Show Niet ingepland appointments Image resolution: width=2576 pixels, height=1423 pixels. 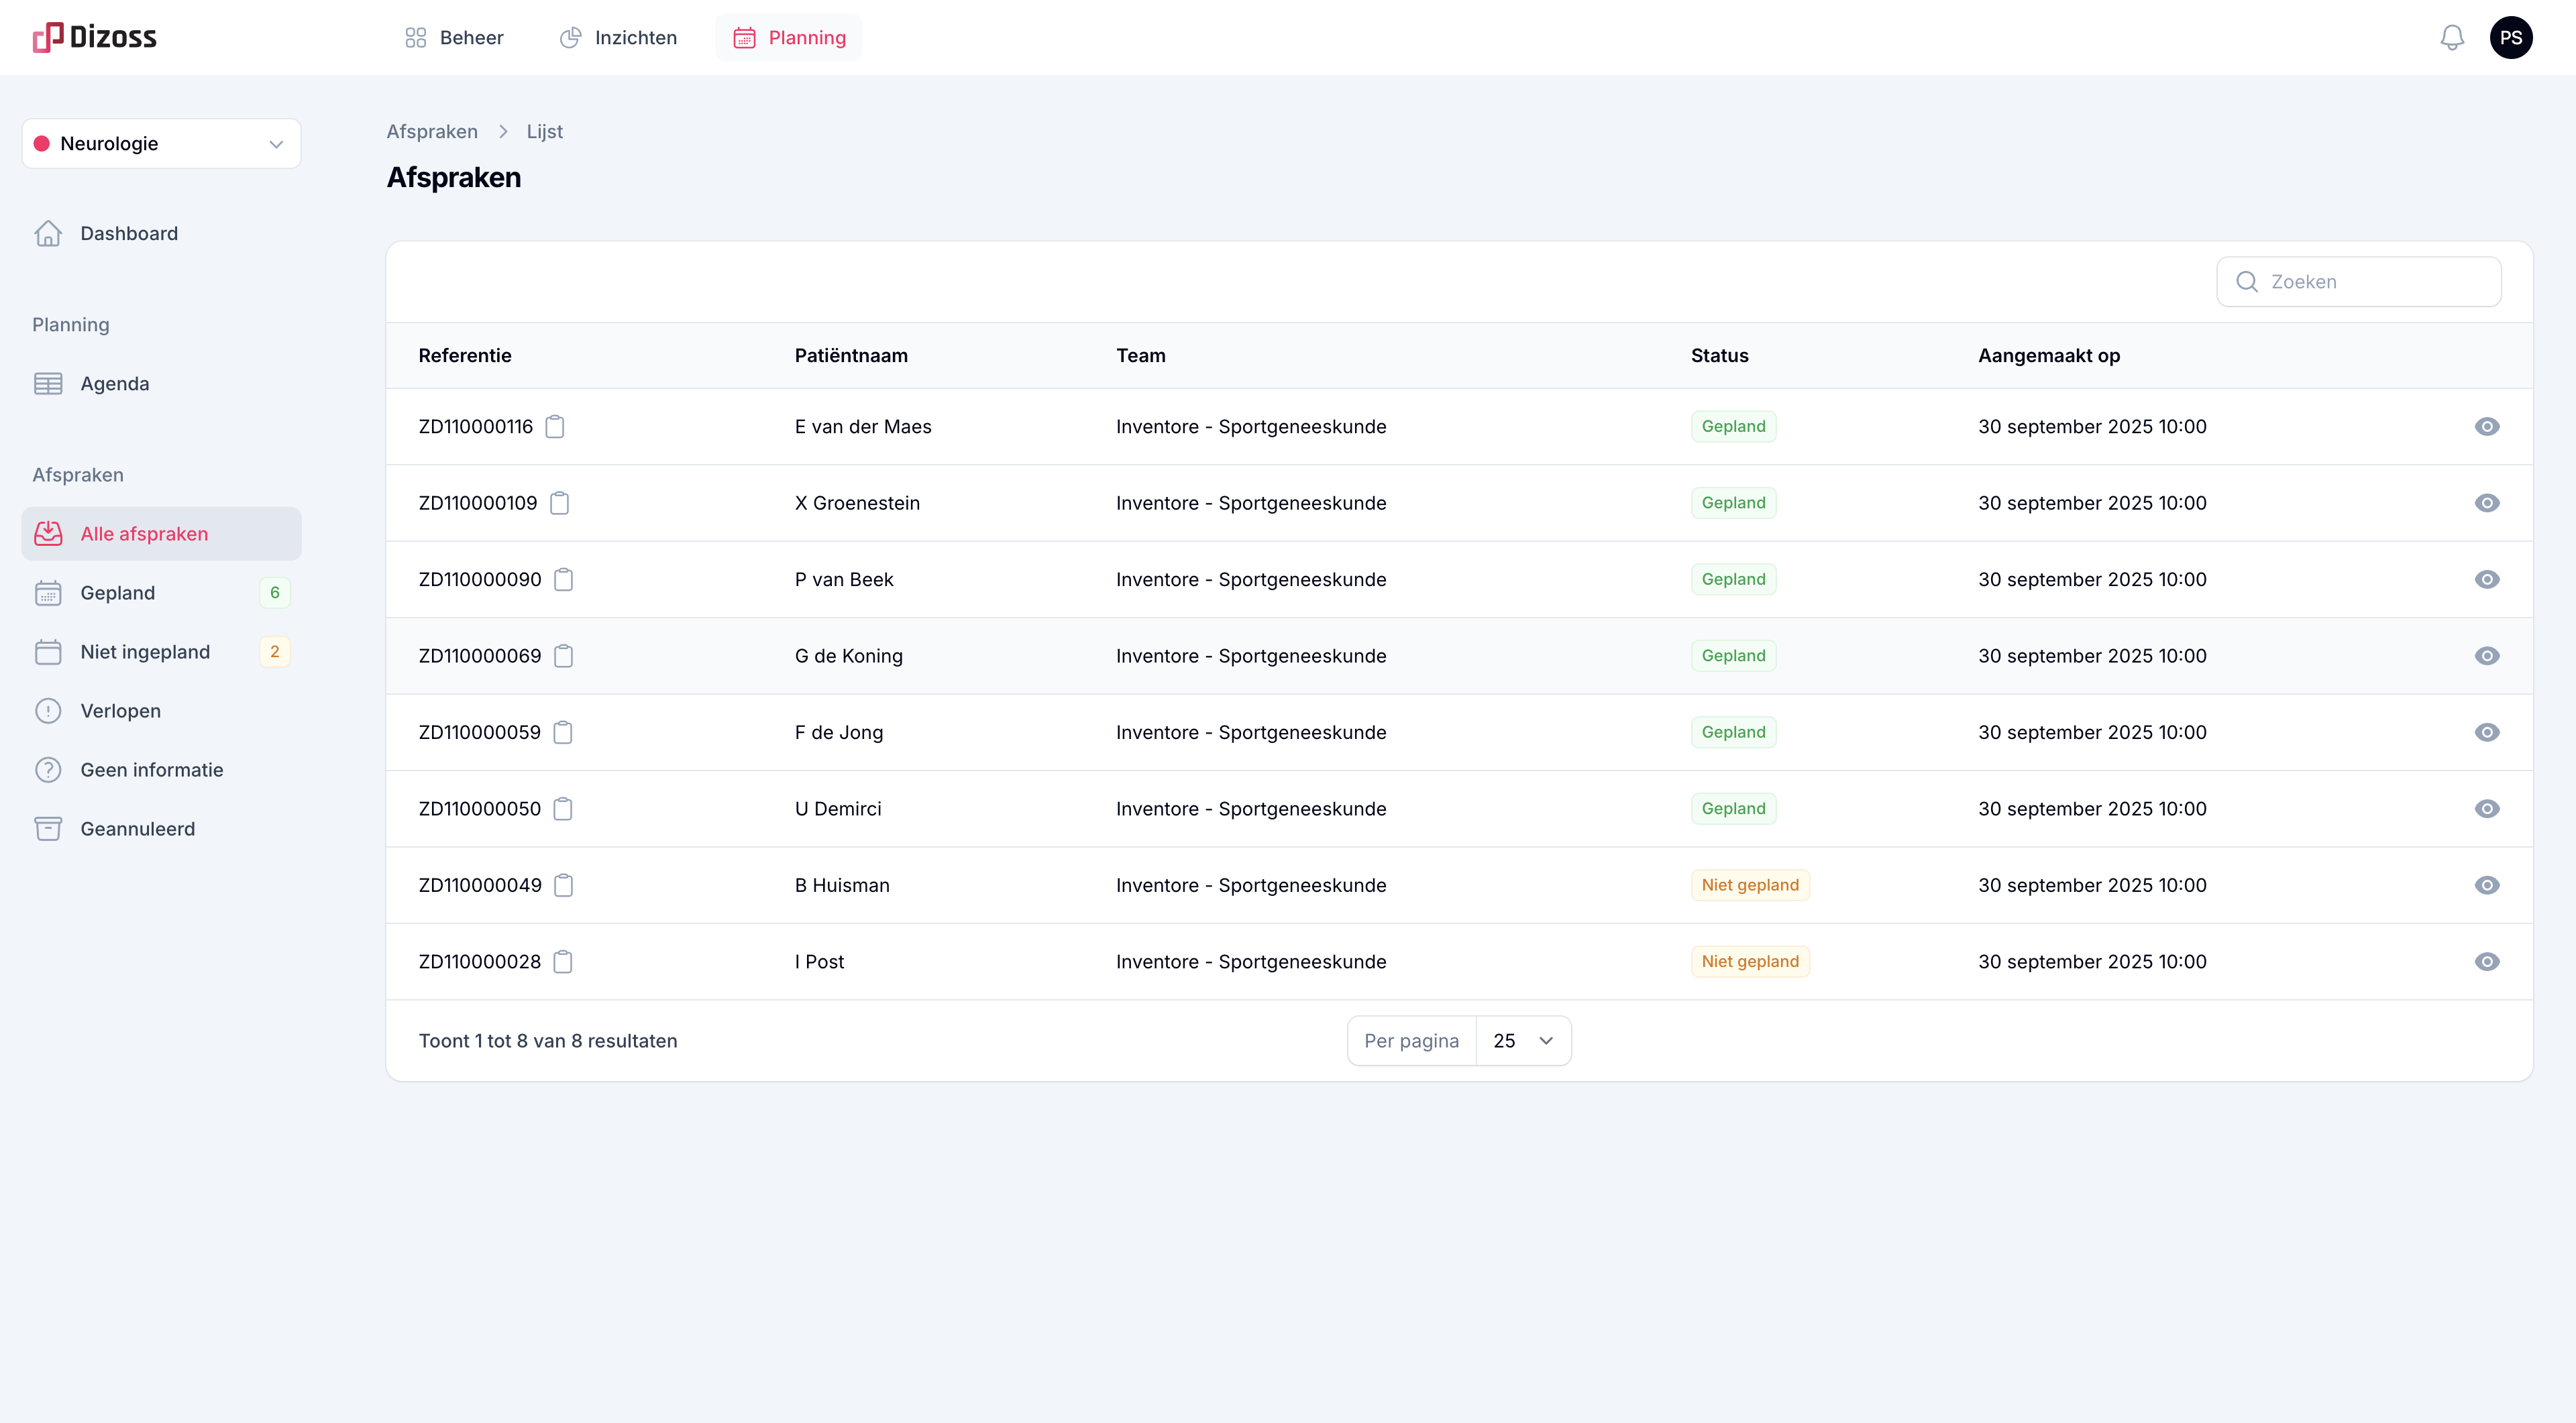point(145,652)
